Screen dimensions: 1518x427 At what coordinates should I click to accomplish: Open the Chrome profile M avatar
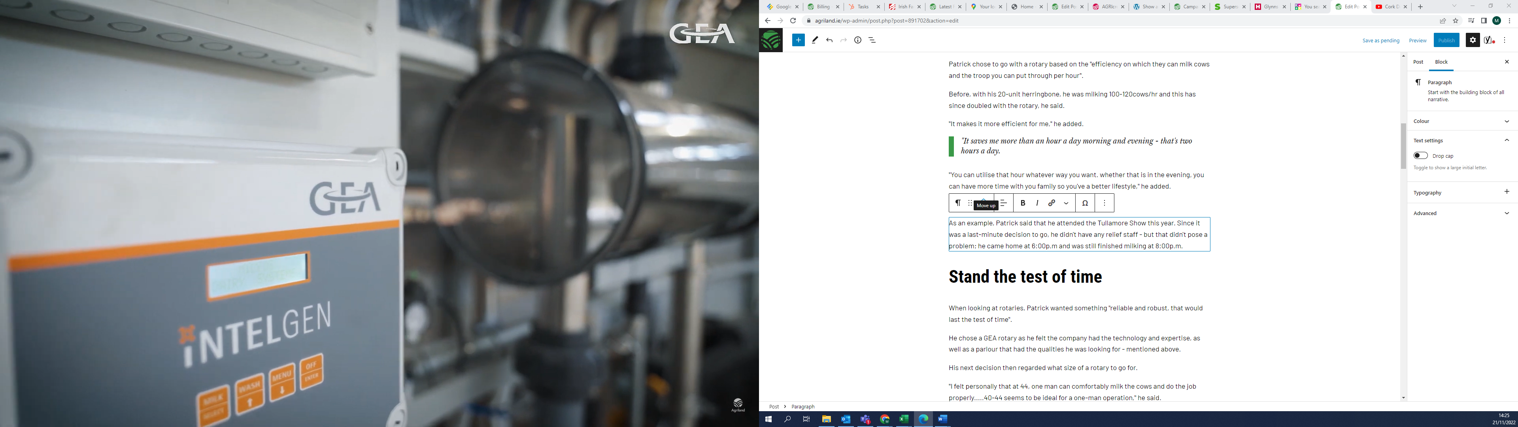point(1497,21)
